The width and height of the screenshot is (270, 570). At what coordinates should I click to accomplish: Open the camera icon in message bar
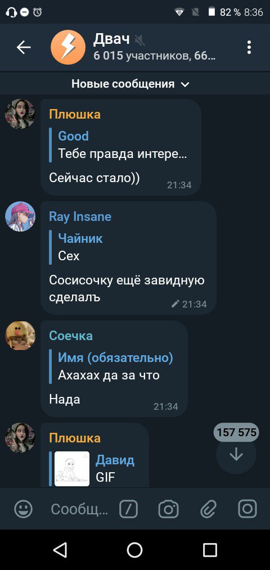click(x=169, y=509)
